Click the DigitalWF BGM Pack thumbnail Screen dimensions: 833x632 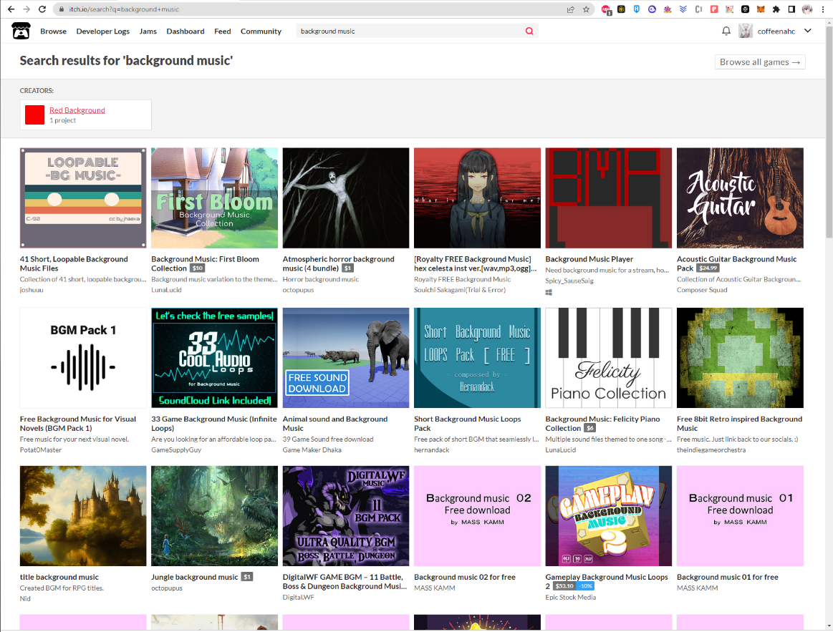346,516
